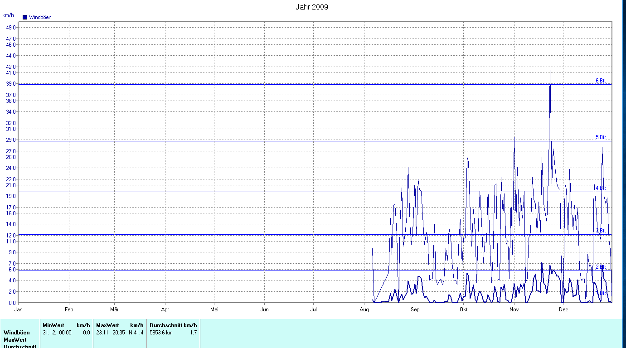Select the 5 Bft line label

[601, 137]
